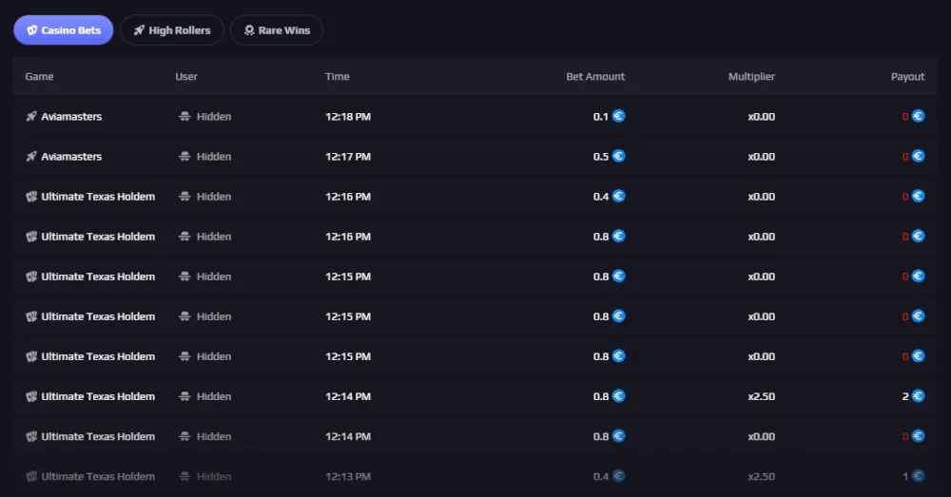Click the Bet Amount column header
The image size is (951, 497).
pos(595,76)
